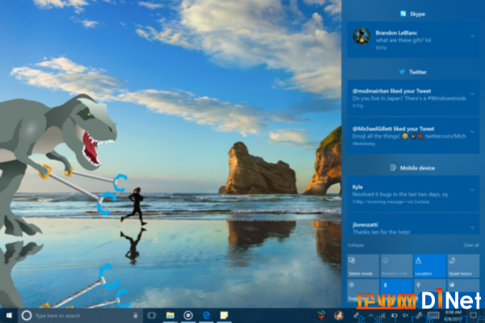Click the Cortana circle icon
485x323 pixels.
(27, 316)
